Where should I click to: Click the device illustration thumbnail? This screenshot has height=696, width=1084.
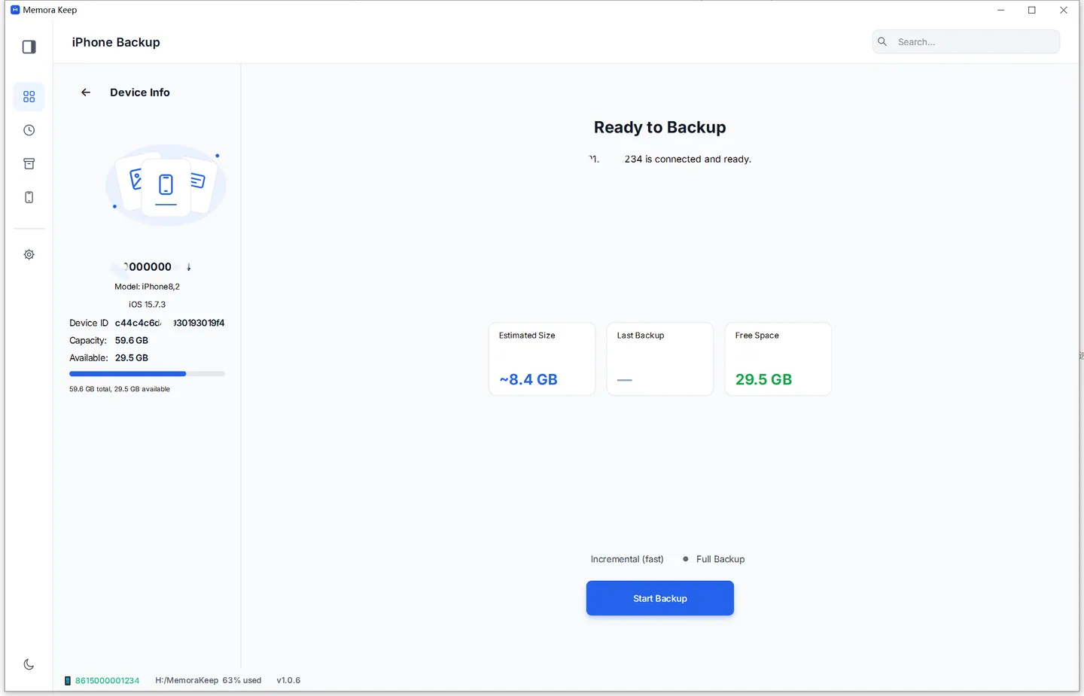[166, 185]
